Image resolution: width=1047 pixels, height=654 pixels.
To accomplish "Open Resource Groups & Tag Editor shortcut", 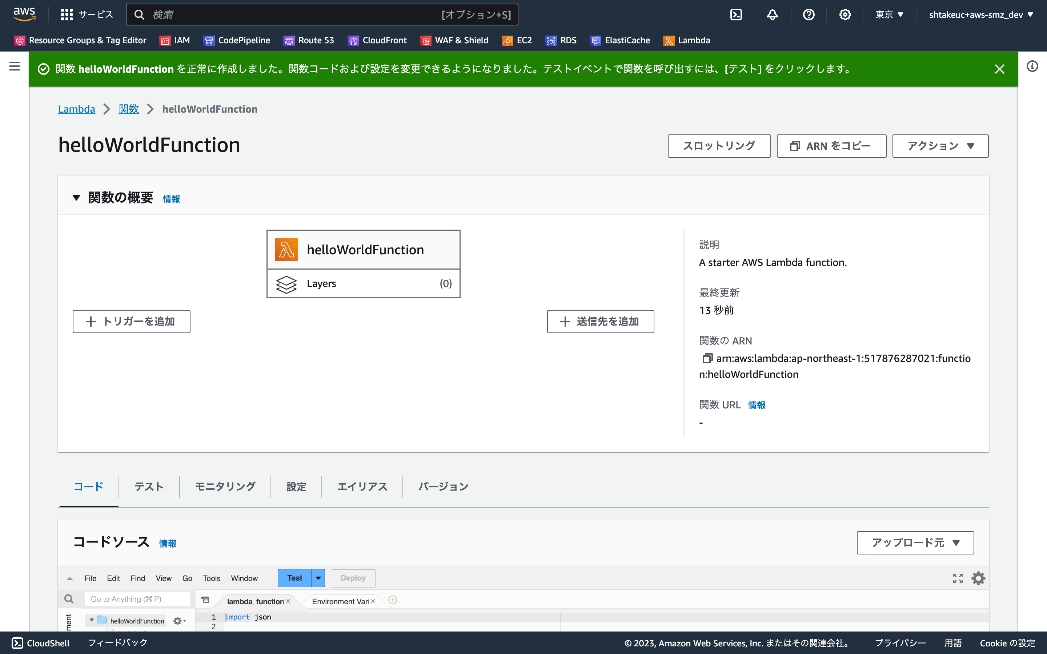I will point(80,40).
